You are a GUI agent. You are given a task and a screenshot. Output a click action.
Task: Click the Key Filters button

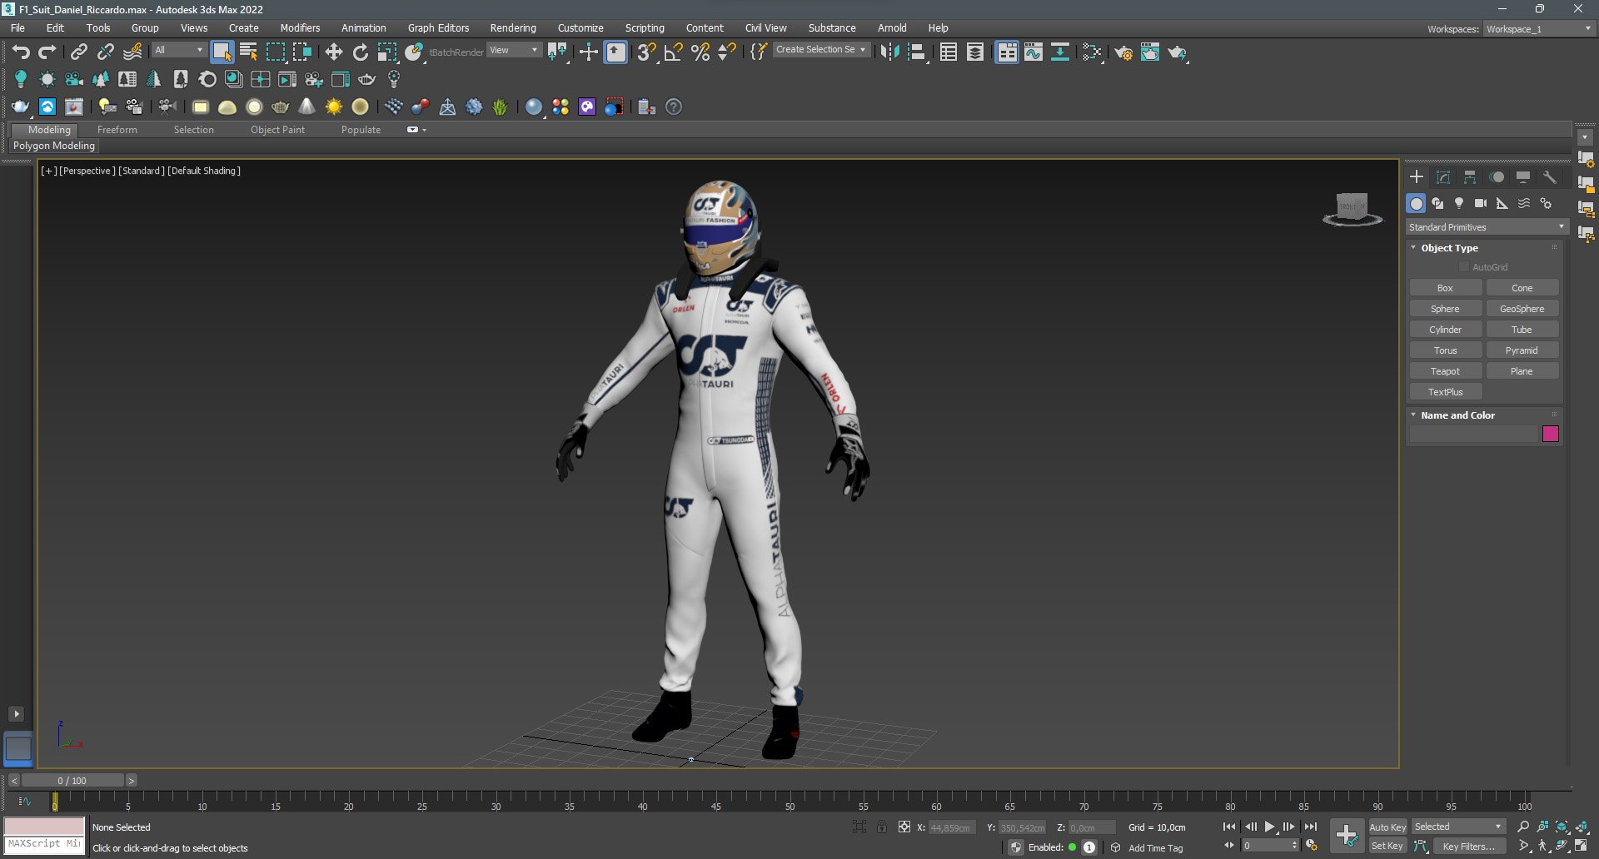coord(1469,846)
